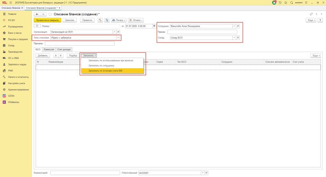The width and height of the screenshot is (326, 177).
Task: Expand Организация dropdown list
Action: [114, 32]
